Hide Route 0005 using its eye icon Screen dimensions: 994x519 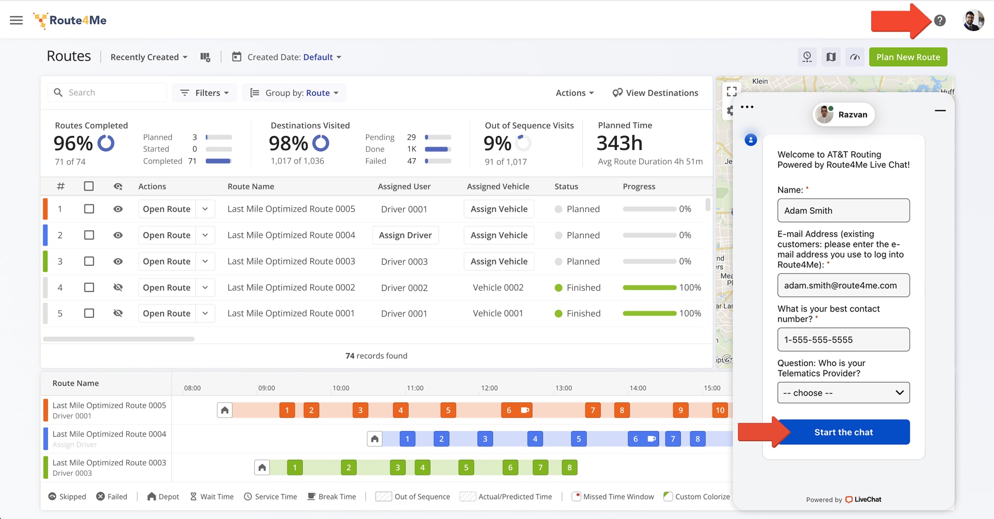click(118, 209)
